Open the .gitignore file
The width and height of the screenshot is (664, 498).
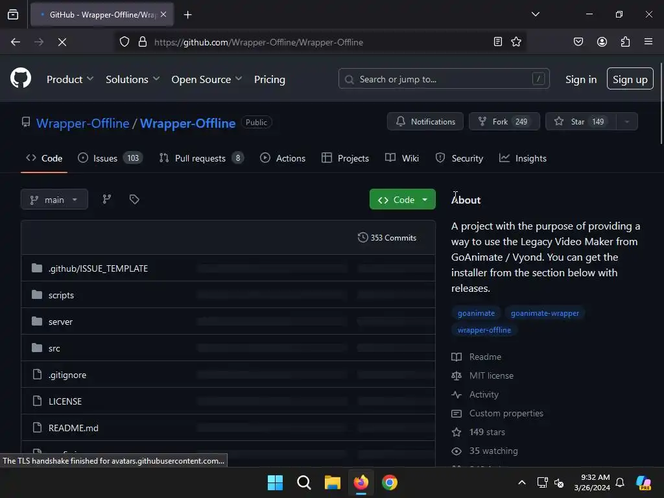(x=67, y=375)
